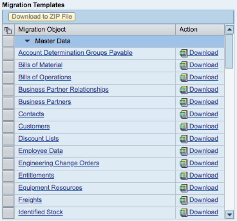Click Download to ZIP File button
Screen dimensions: 237x221
[42, 17]
